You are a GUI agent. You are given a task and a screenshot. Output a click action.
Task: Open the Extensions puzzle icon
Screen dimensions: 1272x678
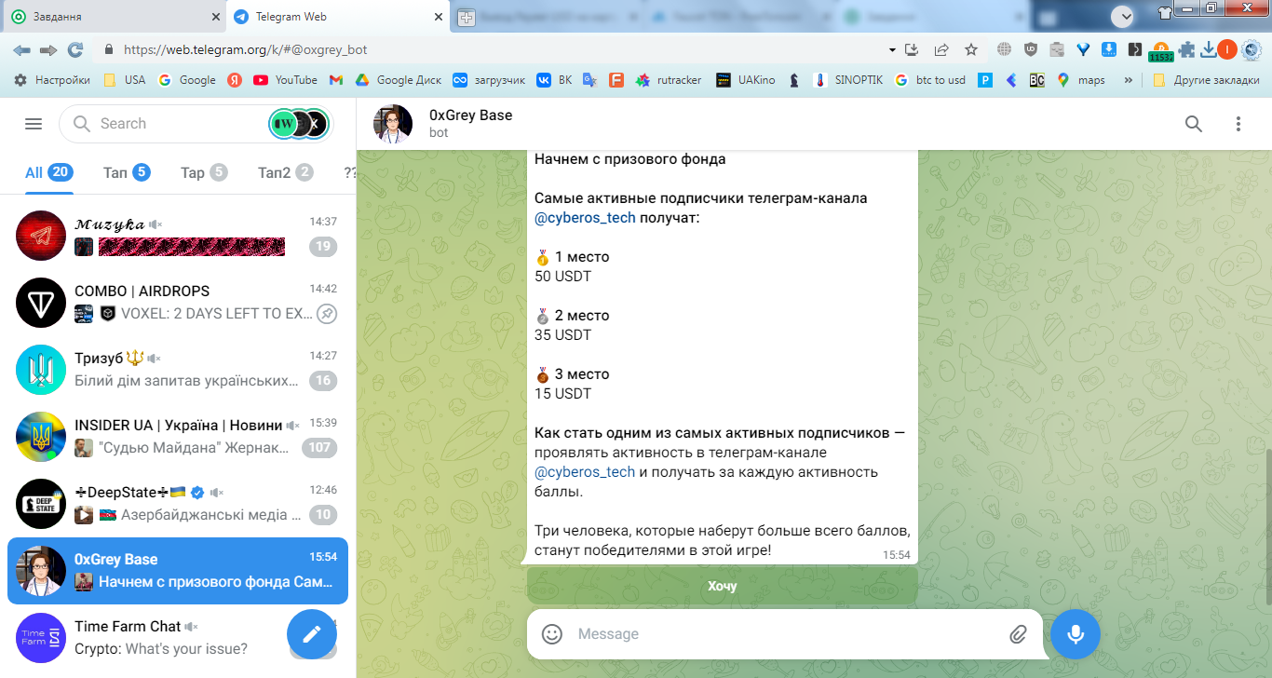[x=1187, y=50]
